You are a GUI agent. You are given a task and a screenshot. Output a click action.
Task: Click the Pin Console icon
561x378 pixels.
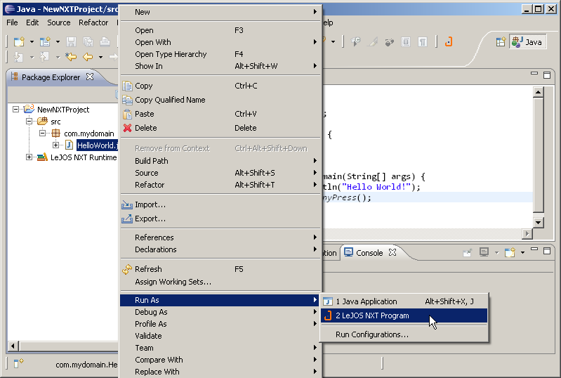pos(467,253)
